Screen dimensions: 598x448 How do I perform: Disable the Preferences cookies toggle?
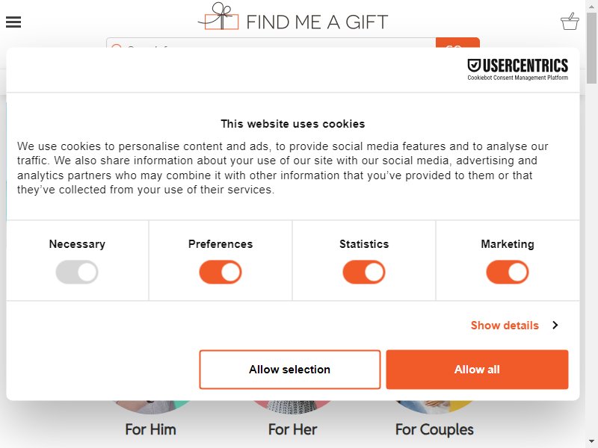[221, 272]
